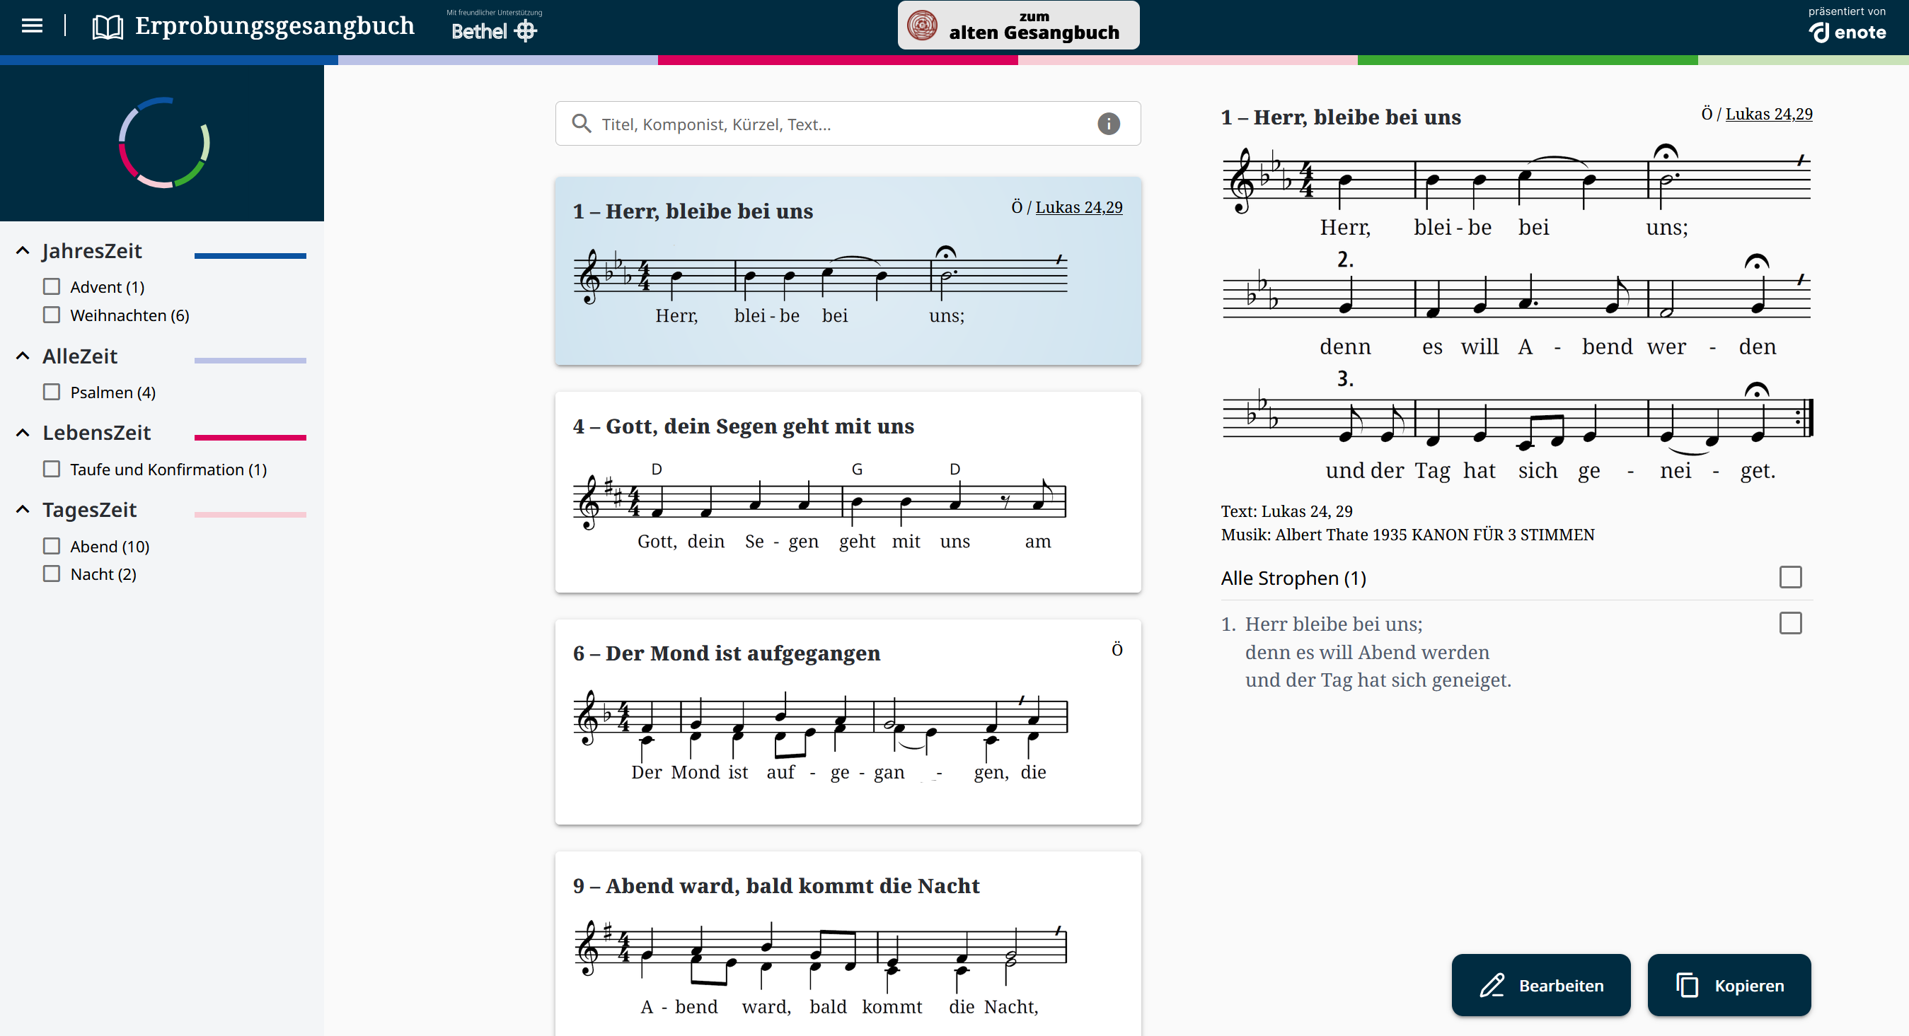Collapse the TagesZeit section
This screenshot has width=1909, height=1036.
point(23,509)
